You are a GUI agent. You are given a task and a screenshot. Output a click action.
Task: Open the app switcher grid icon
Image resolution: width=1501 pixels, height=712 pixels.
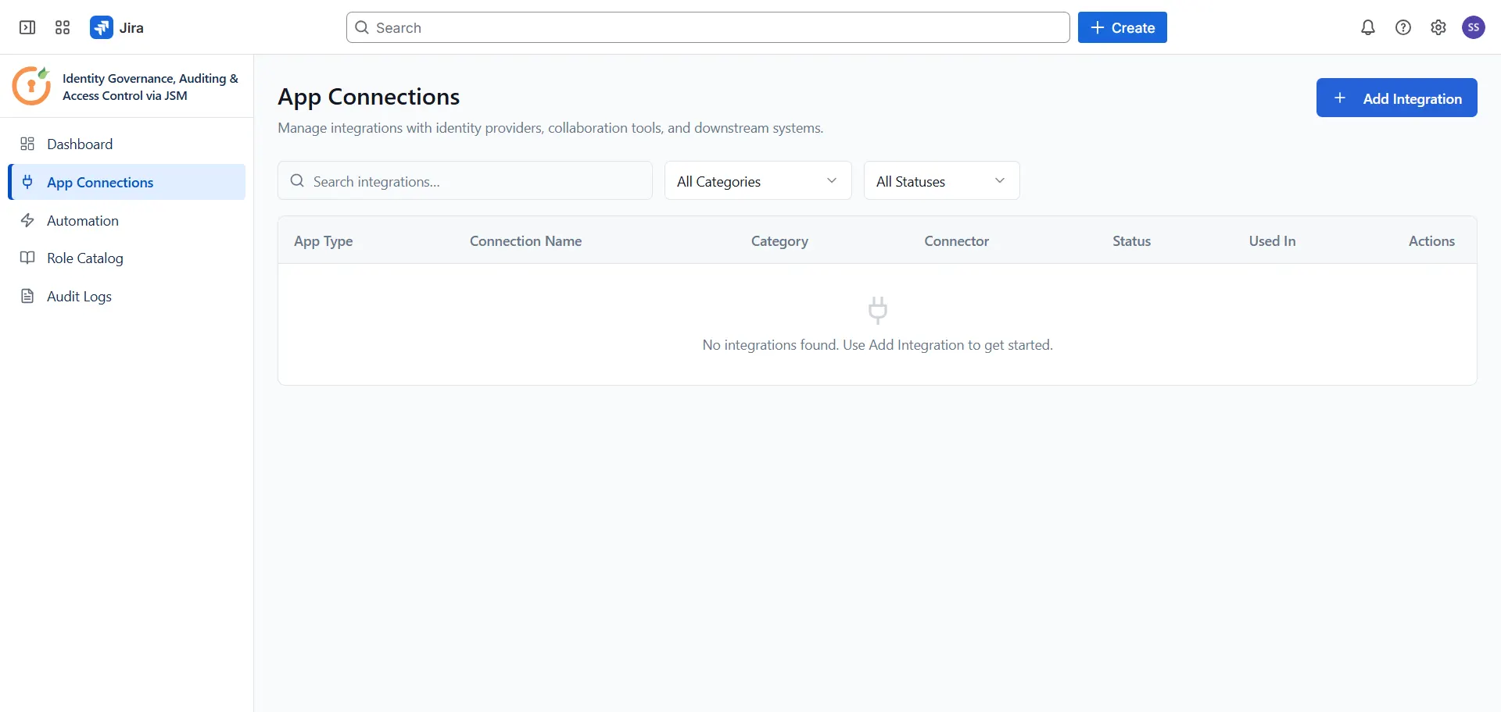click(63, 27)
